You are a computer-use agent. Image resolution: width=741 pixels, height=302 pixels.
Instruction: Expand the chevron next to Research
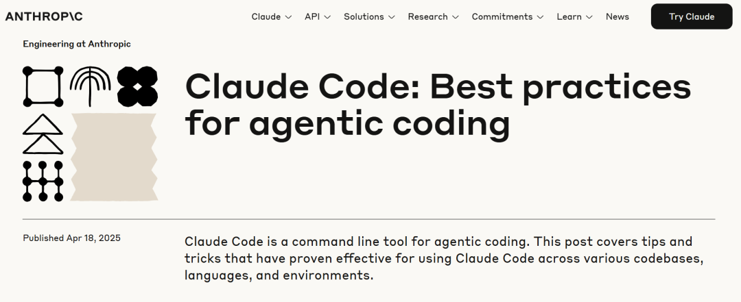coord(456,17)
